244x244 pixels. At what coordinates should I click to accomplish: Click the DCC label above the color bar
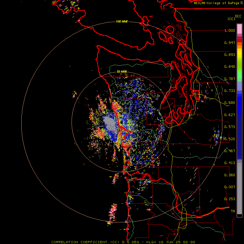(x=238, y=16)
